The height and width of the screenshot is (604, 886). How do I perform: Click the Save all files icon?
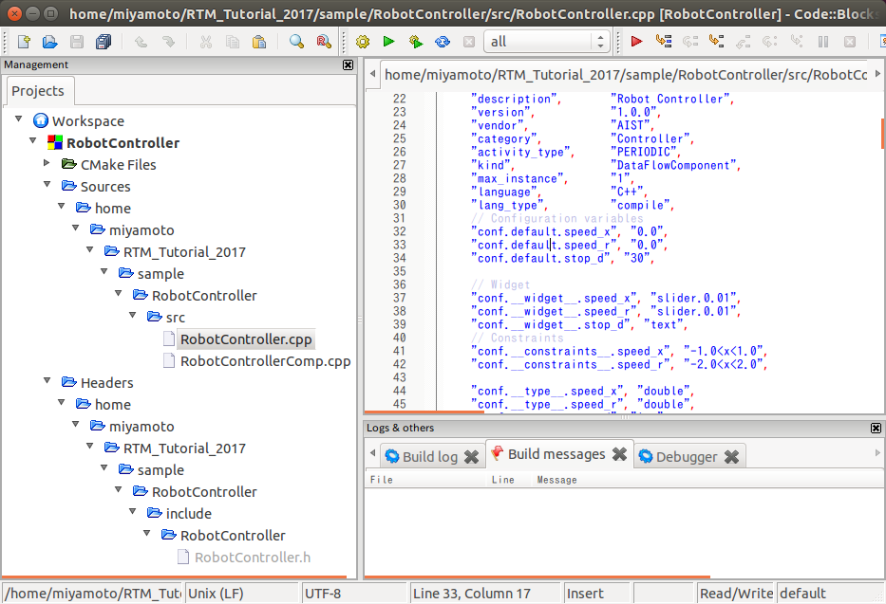tap(104, 42)
